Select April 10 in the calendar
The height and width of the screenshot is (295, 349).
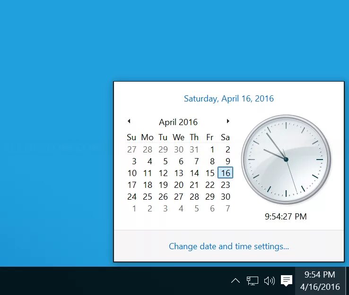click(132, 173)
